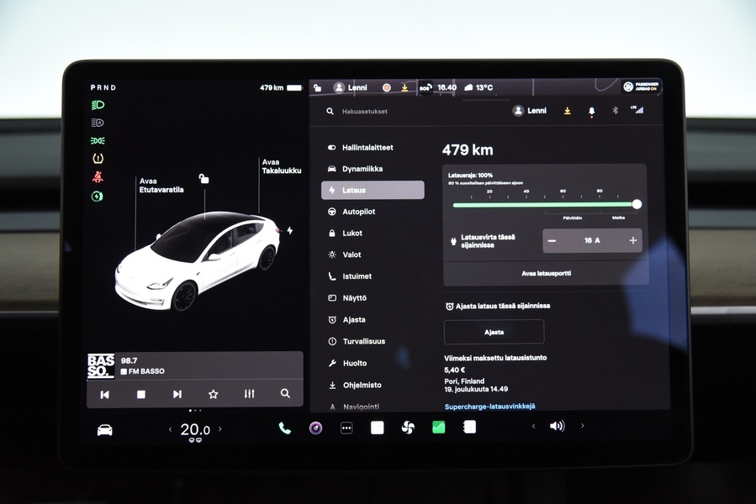
Task: Tap the unlock padlock icon in the status bar
Action: pyautogui.click(x=317, y=87)
